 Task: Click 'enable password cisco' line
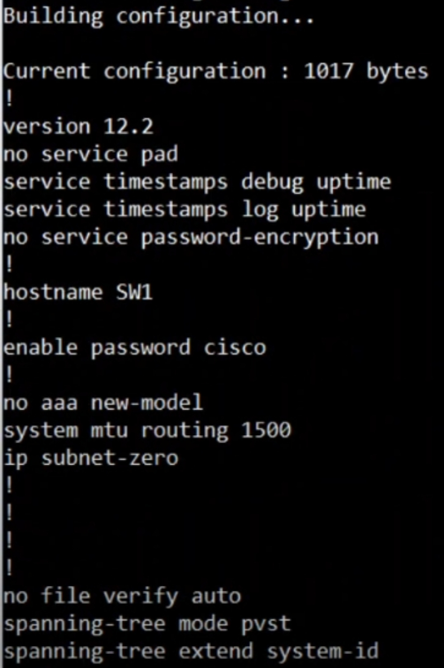[134, 348]
